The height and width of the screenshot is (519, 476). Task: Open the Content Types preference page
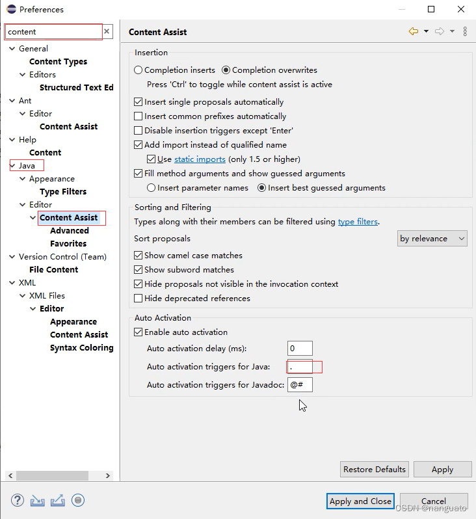[59, 62]
